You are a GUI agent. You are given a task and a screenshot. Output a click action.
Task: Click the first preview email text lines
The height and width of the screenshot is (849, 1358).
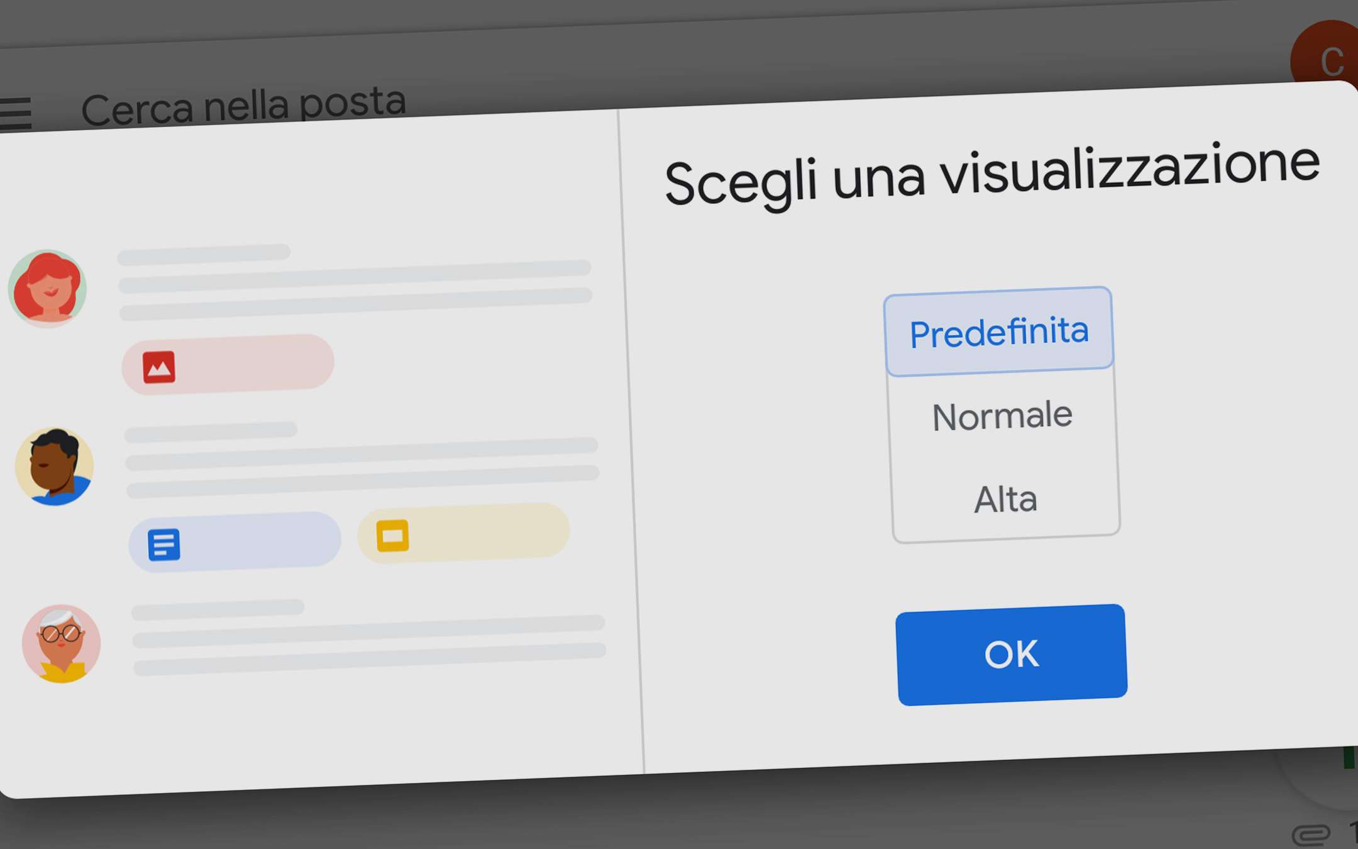point(355,282)
